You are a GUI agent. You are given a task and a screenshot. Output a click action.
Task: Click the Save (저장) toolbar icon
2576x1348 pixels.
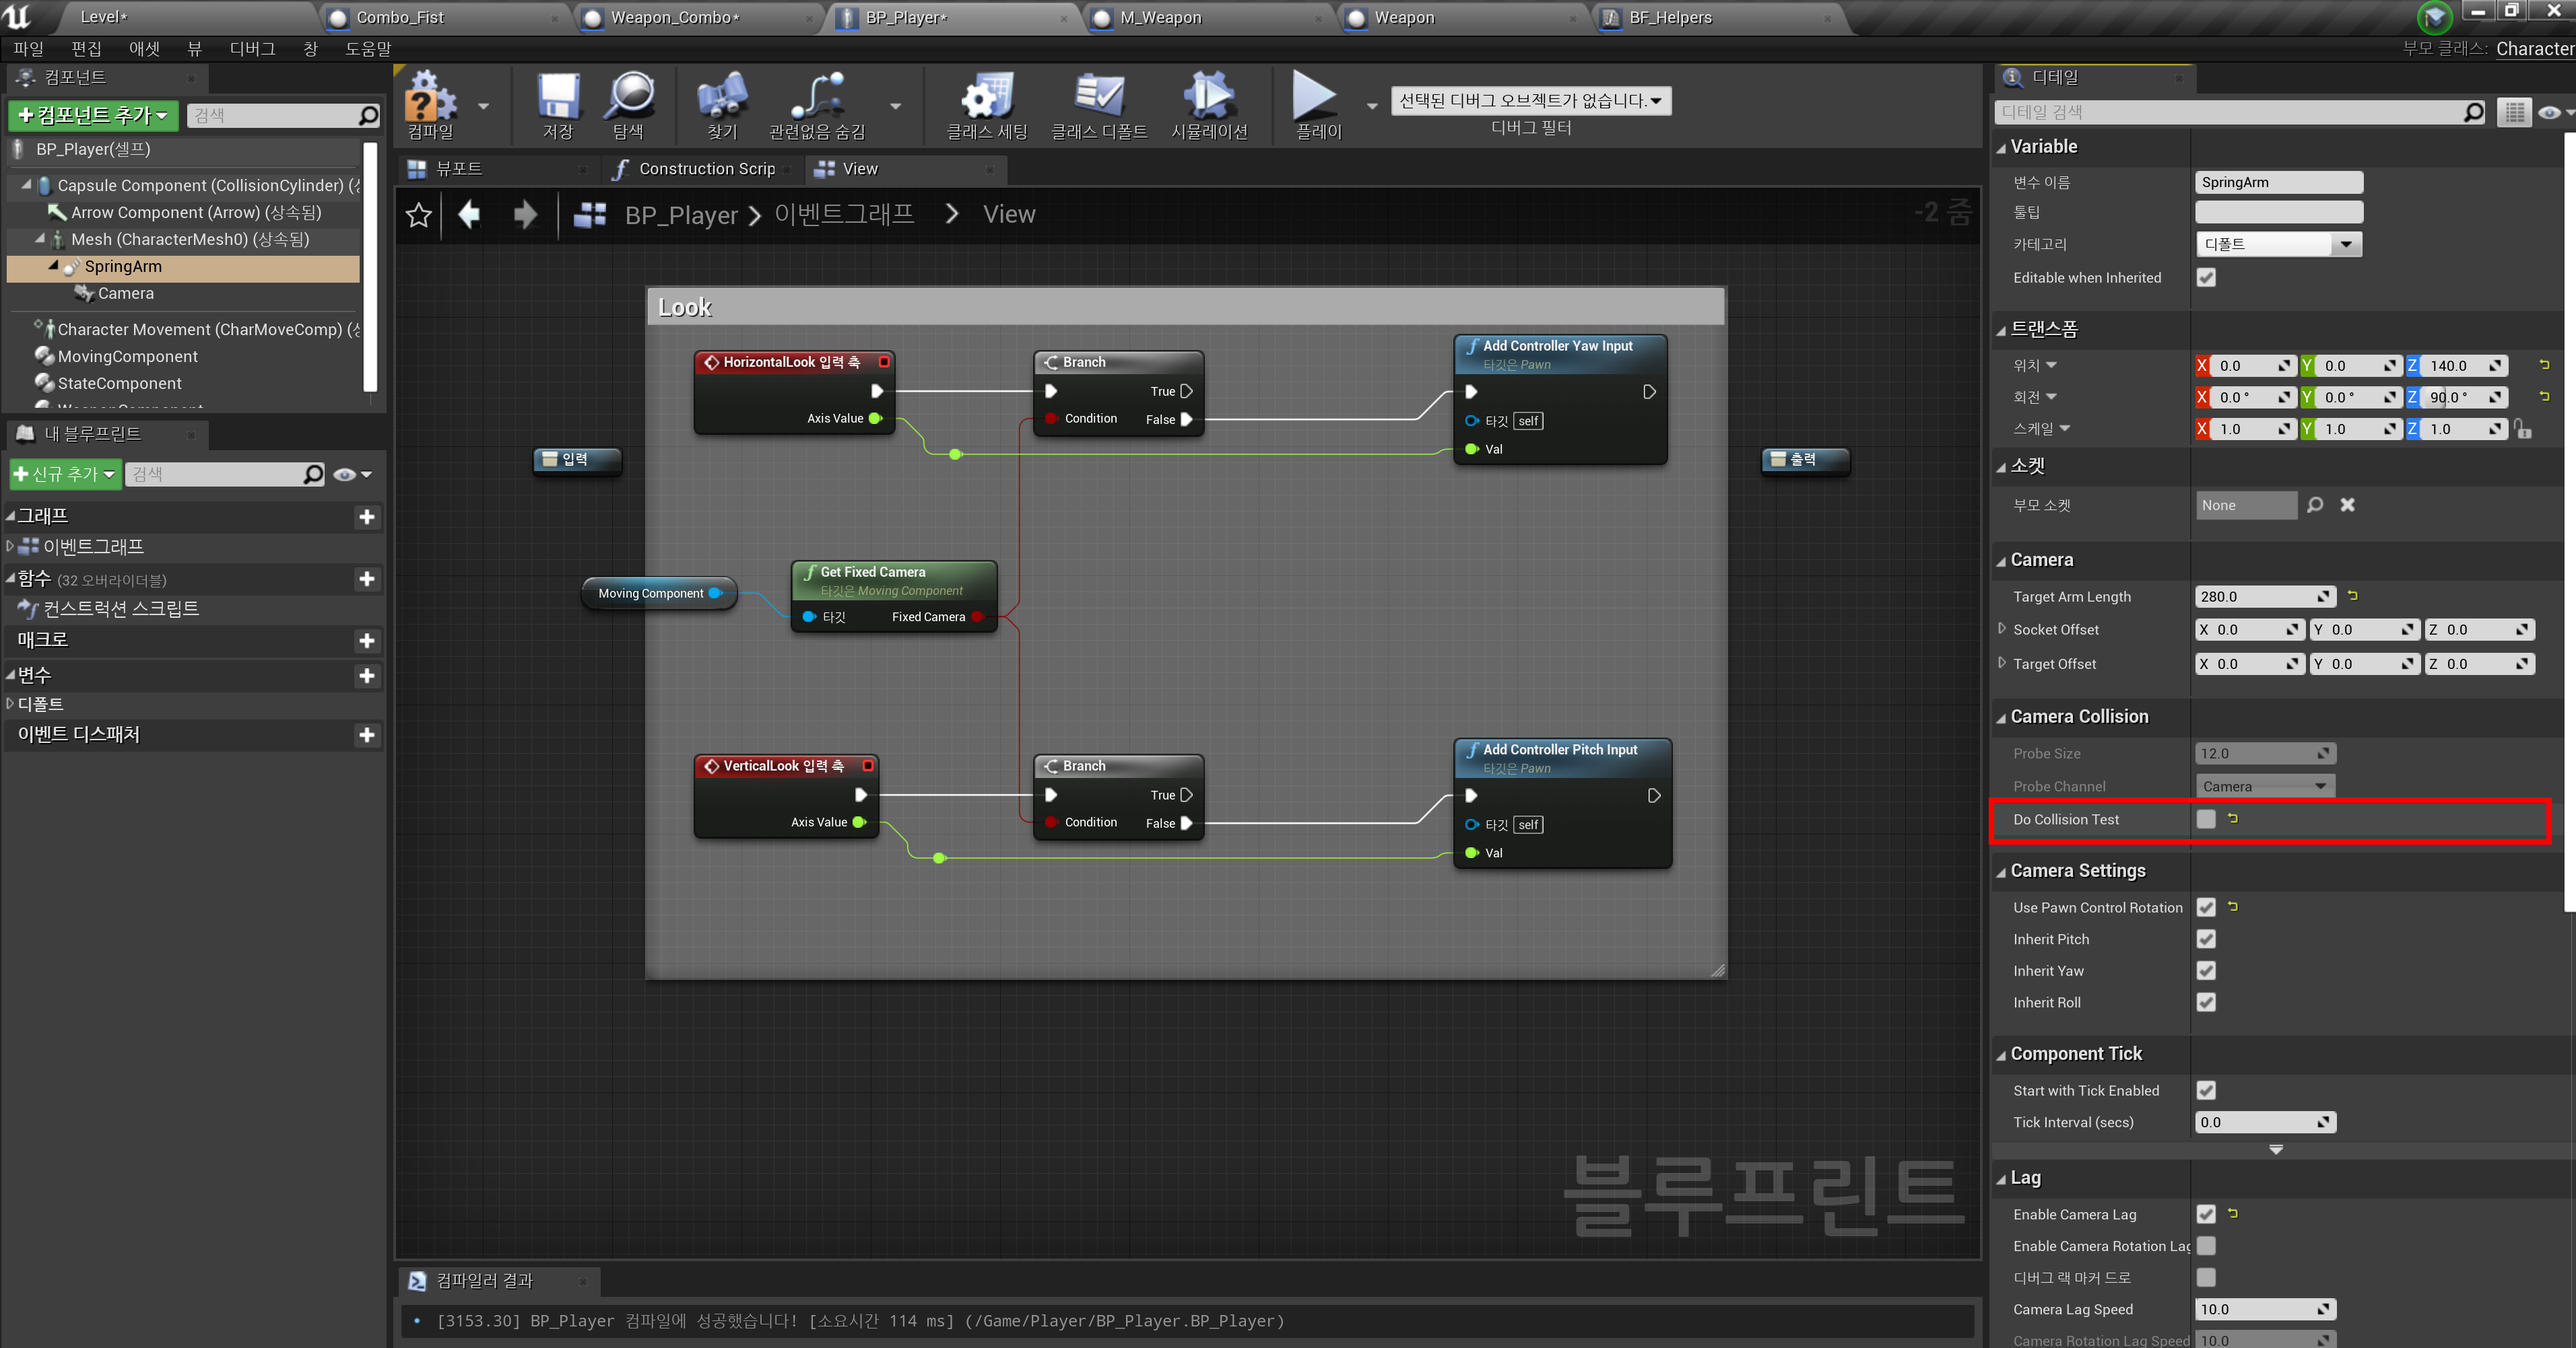[x=558, y=97]
